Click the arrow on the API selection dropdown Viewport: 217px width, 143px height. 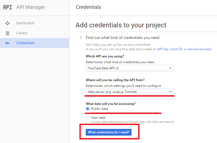170,68
